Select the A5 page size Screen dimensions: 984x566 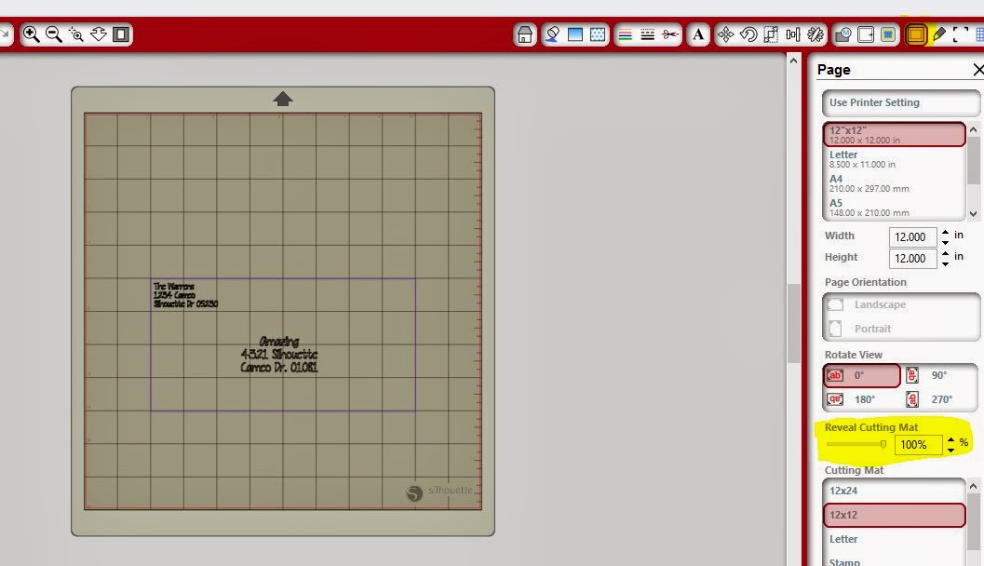[895, 207]
